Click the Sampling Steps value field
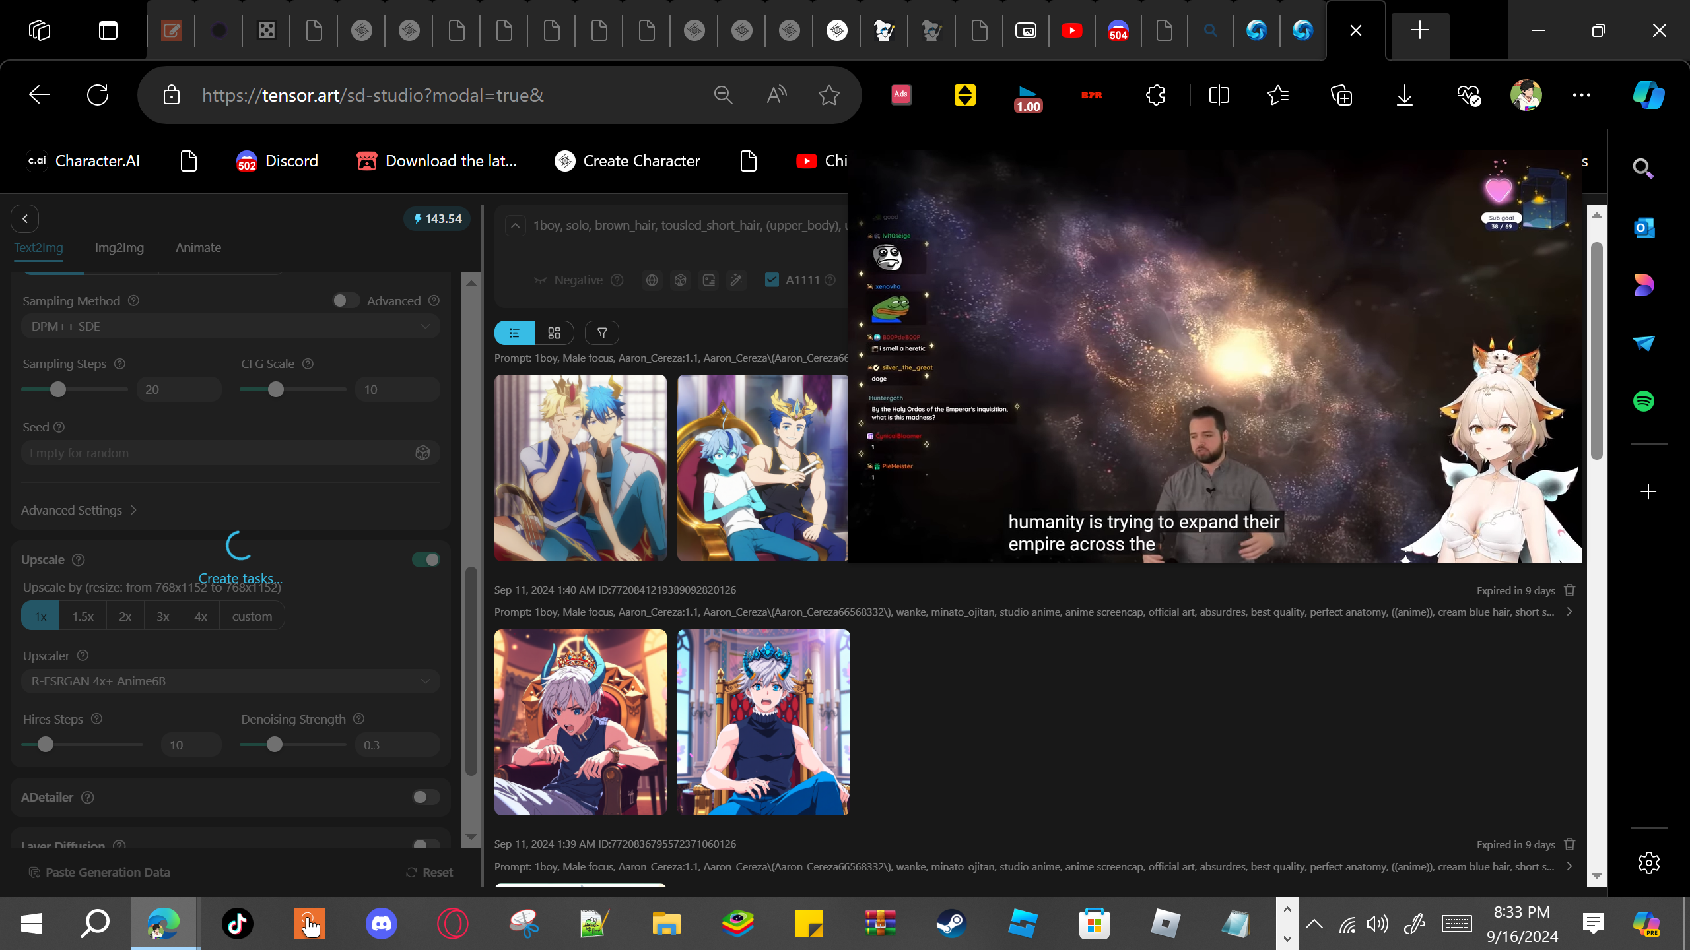This screenshot has height=950, width=1690. pyautogui.click(x=179, y=389)
